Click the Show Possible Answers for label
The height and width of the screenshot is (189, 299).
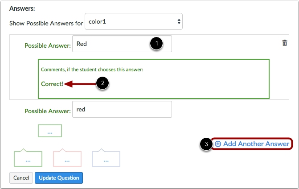pyautogui.click(x=46, y=23)
